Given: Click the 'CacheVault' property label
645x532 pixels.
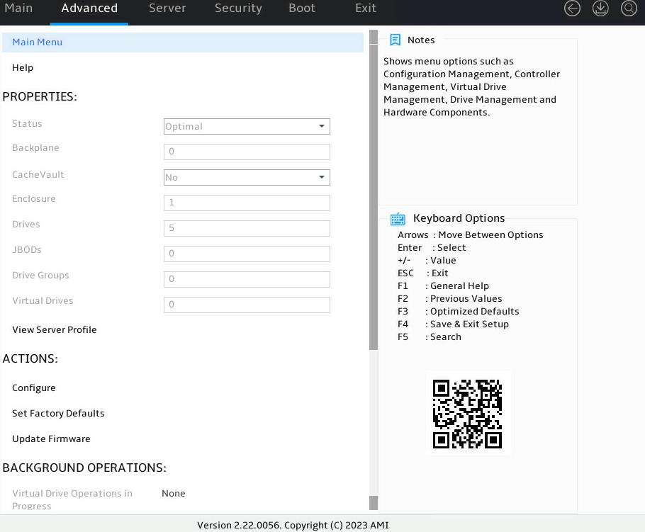Looking at the screenshot, I should pos(38,175).
